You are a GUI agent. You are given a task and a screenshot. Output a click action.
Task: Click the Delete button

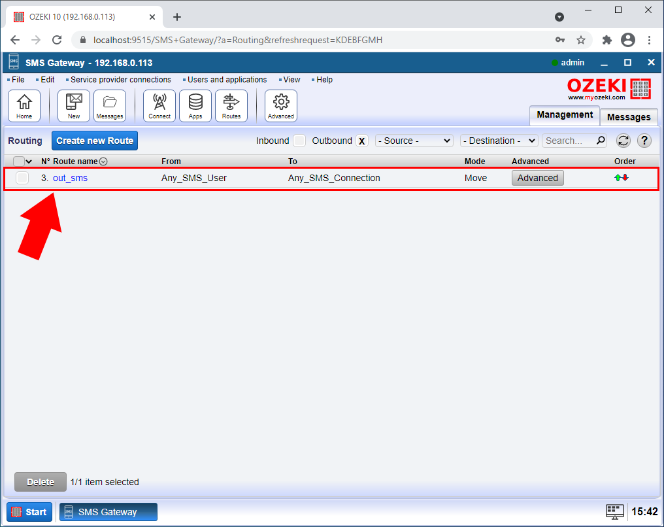(41, 482)
